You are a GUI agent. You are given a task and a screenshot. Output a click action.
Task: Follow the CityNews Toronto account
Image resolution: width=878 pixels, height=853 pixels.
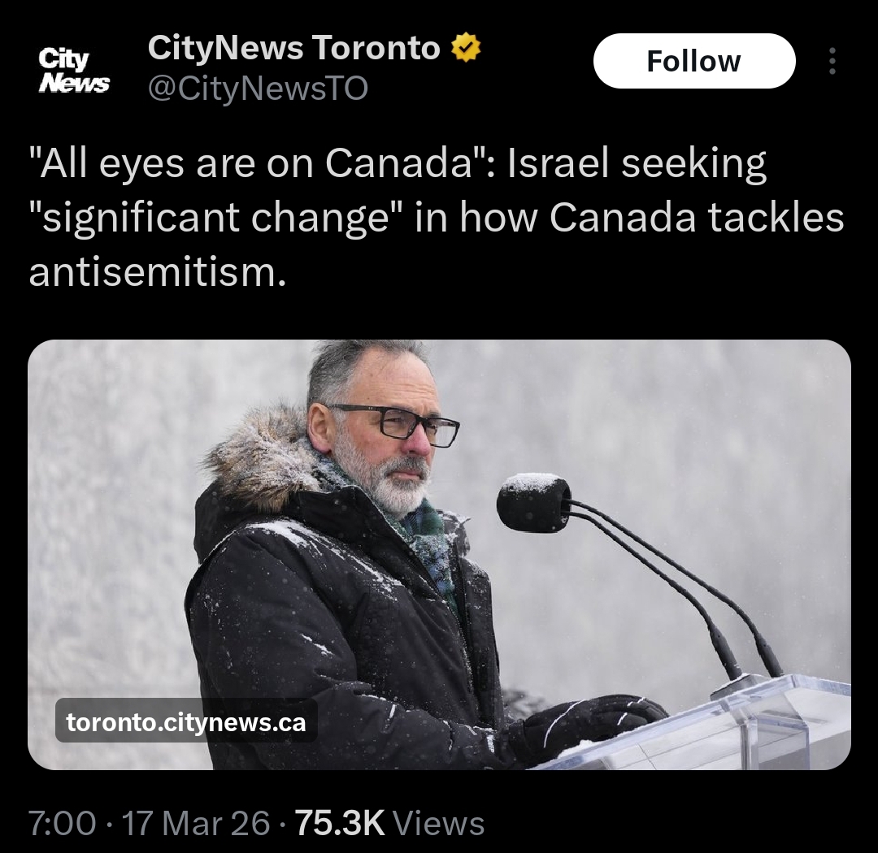[694, 61]
